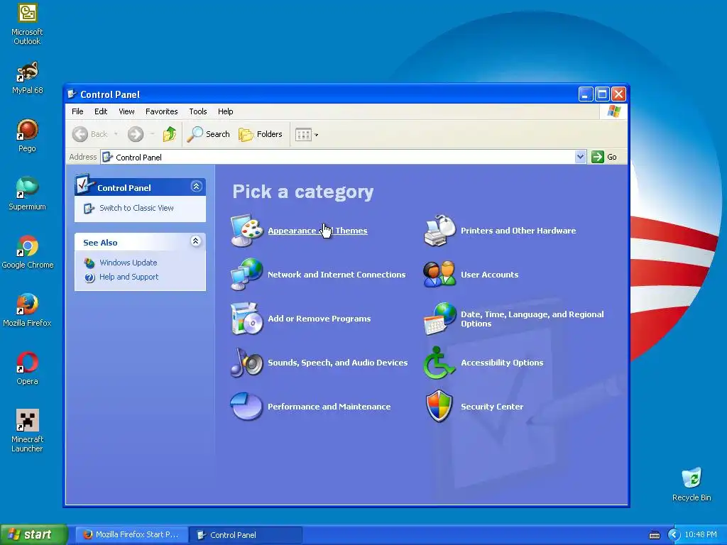Click the Network and Internet Connections icon
727x545 pixels.
(246, 275)
